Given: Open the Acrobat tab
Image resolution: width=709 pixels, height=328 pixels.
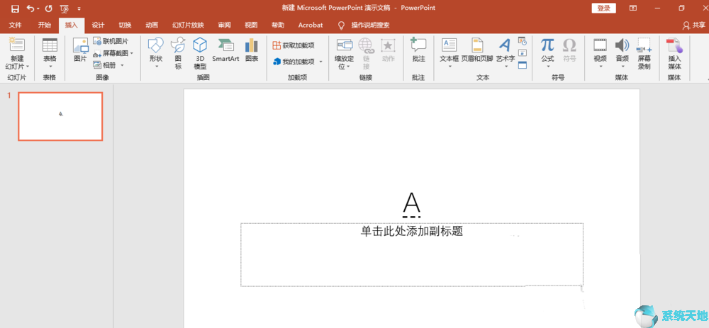Looking at the screenshot, I should (311, 25).
